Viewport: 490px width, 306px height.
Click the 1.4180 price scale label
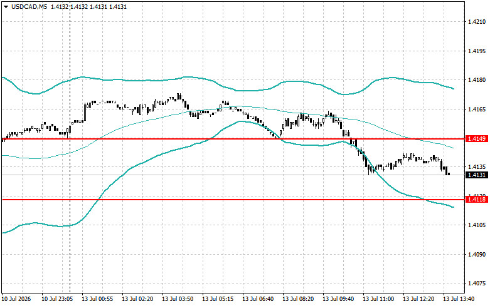pyautogui.click(x=477, y=80)
